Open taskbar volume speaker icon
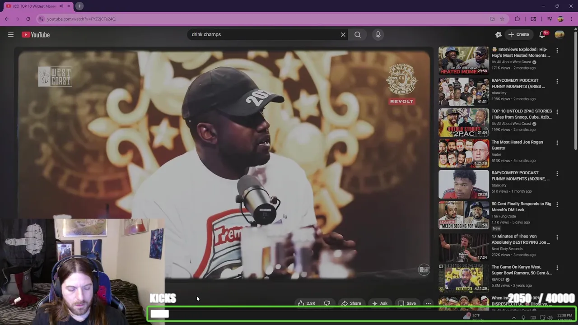This screenshot has width=578, height=325. [550, 318]
